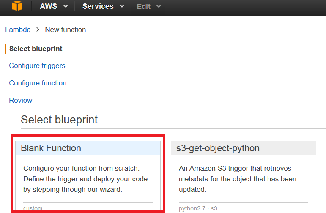The height and width of the screenshot is (213, 326).
Task: Click the Services menu label
Action: click(x=98, y=6)
